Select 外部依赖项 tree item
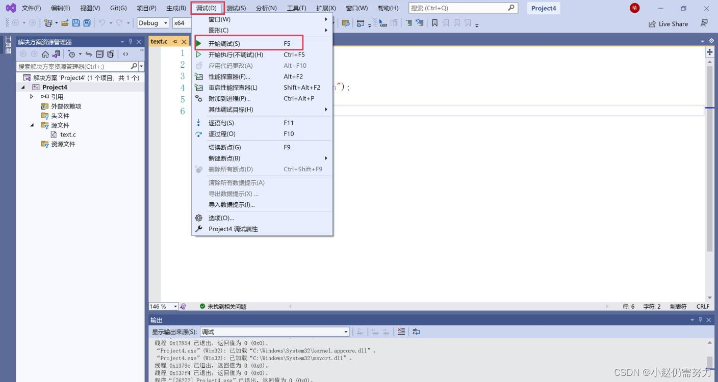The image size is (718, 382). click(66, 106)
